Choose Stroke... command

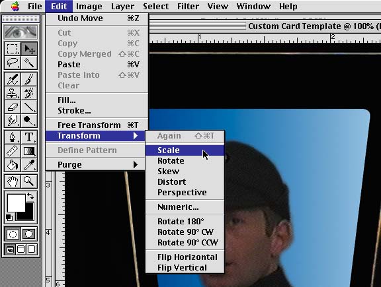(97, 111)
